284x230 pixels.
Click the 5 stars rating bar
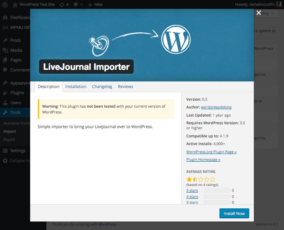217,190
